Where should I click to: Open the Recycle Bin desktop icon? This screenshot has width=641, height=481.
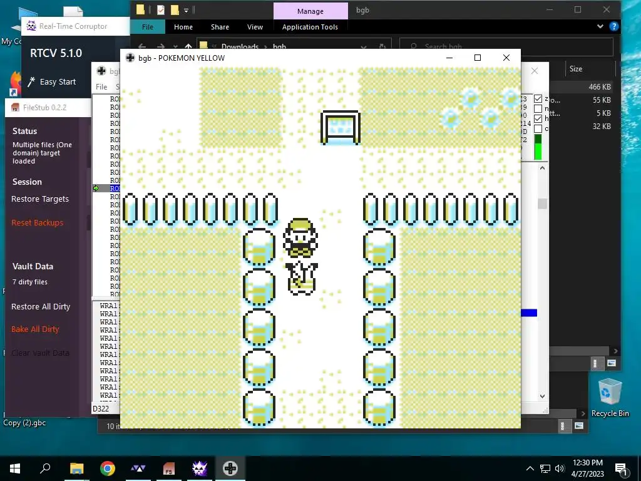(x=610, y=398)
